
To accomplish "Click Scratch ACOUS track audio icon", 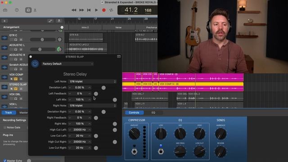I will 4,67.
